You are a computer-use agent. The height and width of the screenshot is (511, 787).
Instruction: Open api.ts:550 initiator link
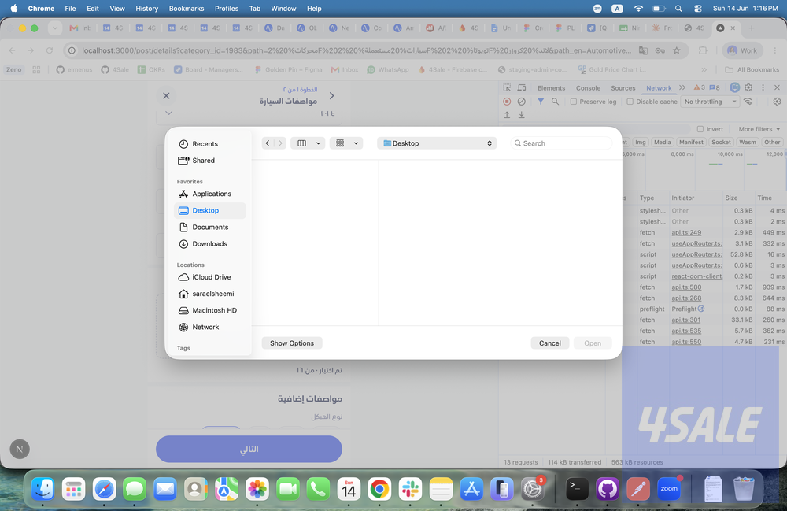(x=686, y=342)
